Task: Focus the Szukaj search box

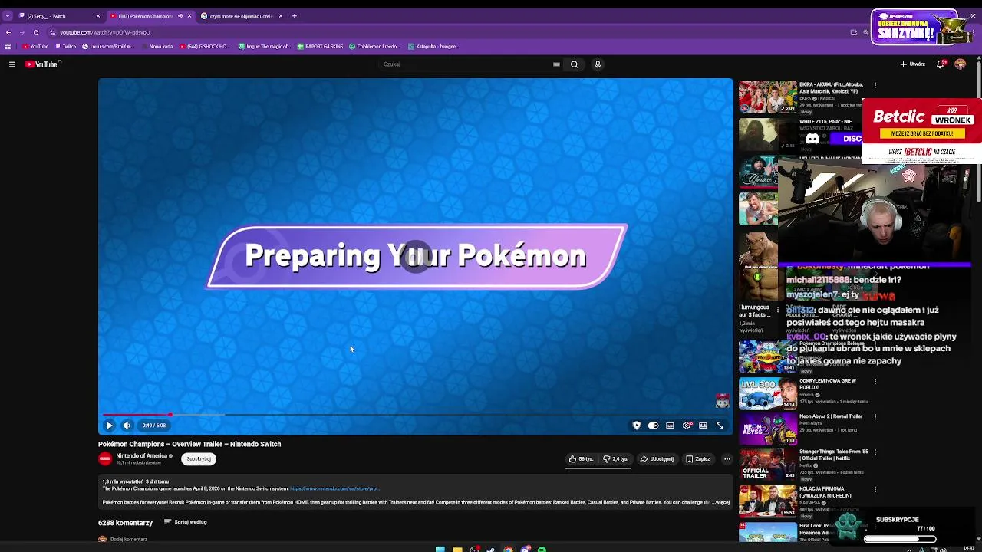Action: coord(466,64)
